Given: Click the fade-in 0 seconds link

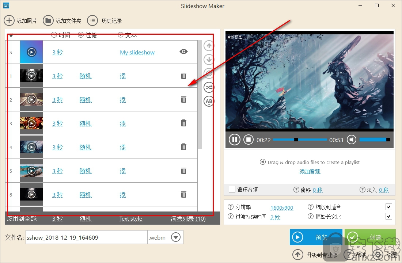Looking at the screenshot, I should coord(384,190).
